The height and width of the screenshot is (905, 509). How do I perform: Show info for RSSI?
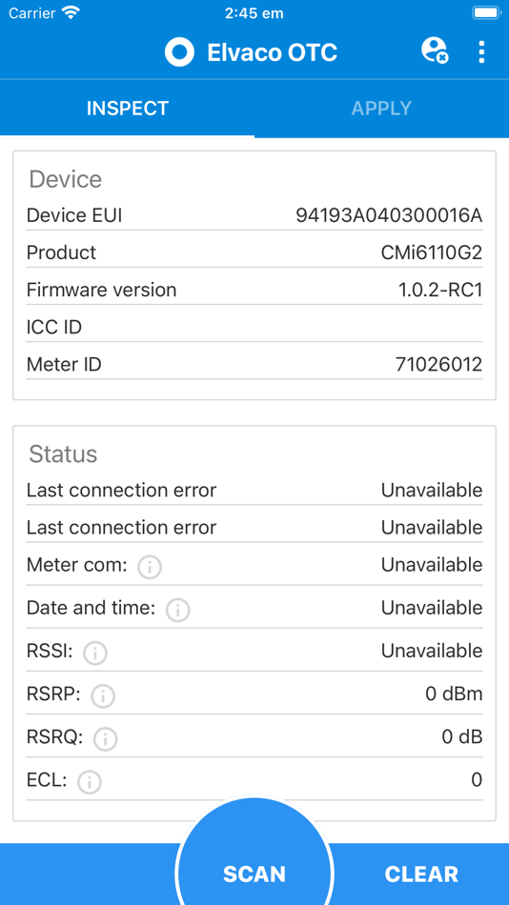(95, 654)
